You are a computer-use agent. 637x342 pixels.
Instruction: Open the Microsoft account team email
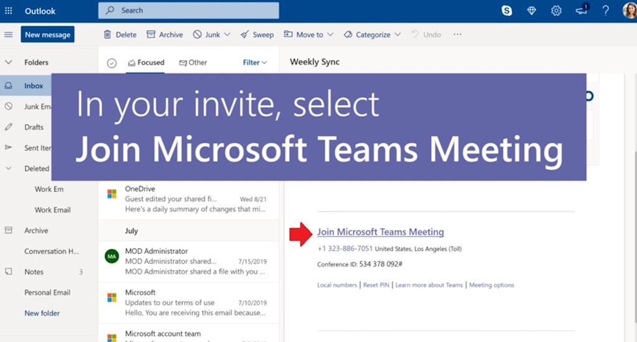pyautogui.click(x=188, y=334)
